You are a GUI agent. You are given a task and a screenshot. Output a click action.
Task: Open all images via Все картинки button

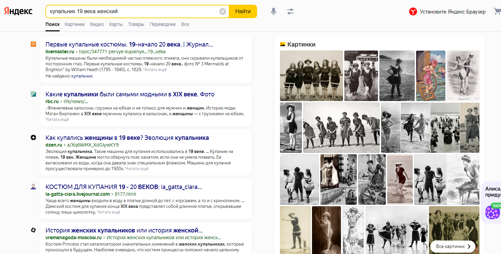(452, 247)
